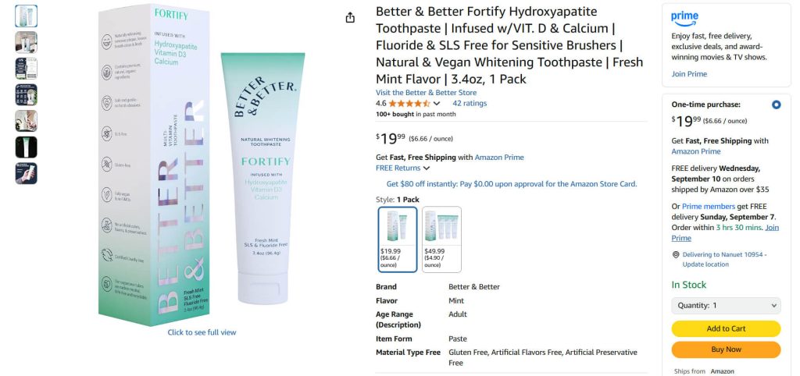Visit the Better & Better Store link
Image resolution: width=800 pixels, height=376 pixels.
(426, 93)
